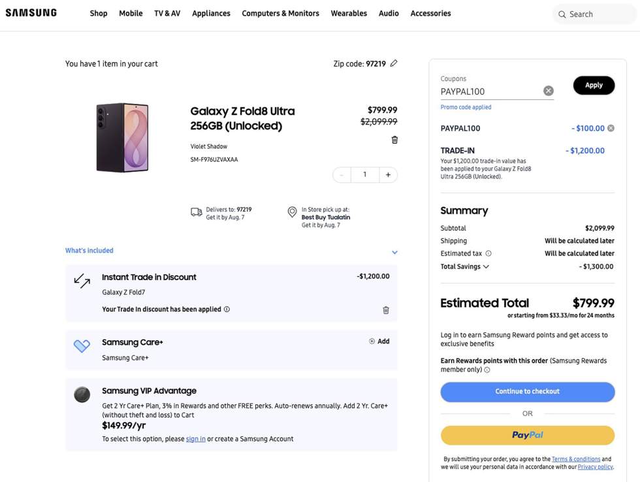Viewport: 640px width, 482px height.
Task: Expand What's included chevron
Action: [394, 252]
